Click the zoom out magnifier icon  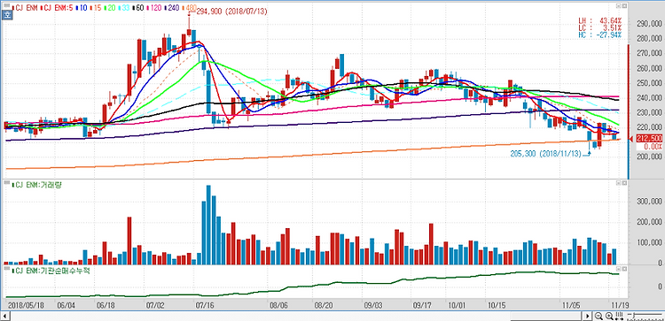(598, 316)
